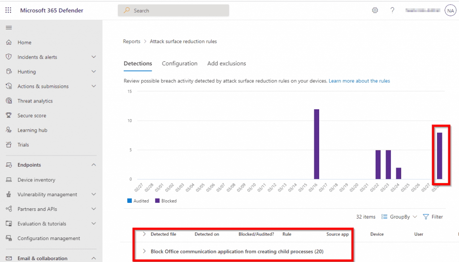The height and width of the screenshot is (262, 459).
Task: Click the Hunting icon in sidebar
Action: point(9,71)
